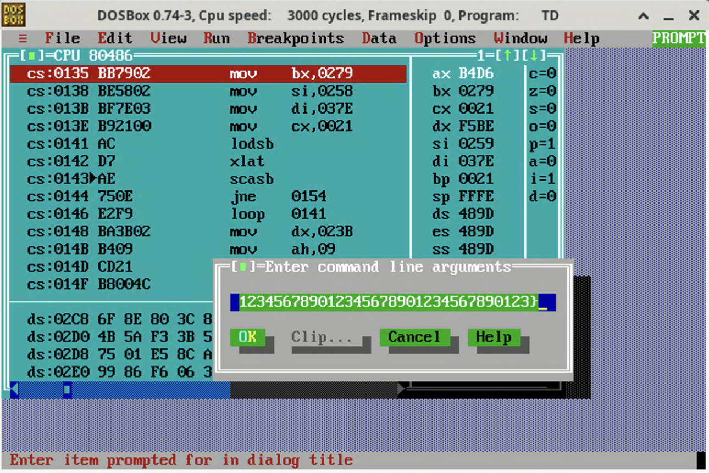Select the sp register value FFFE
Viewport: 709px width, 473px height.
477,196
